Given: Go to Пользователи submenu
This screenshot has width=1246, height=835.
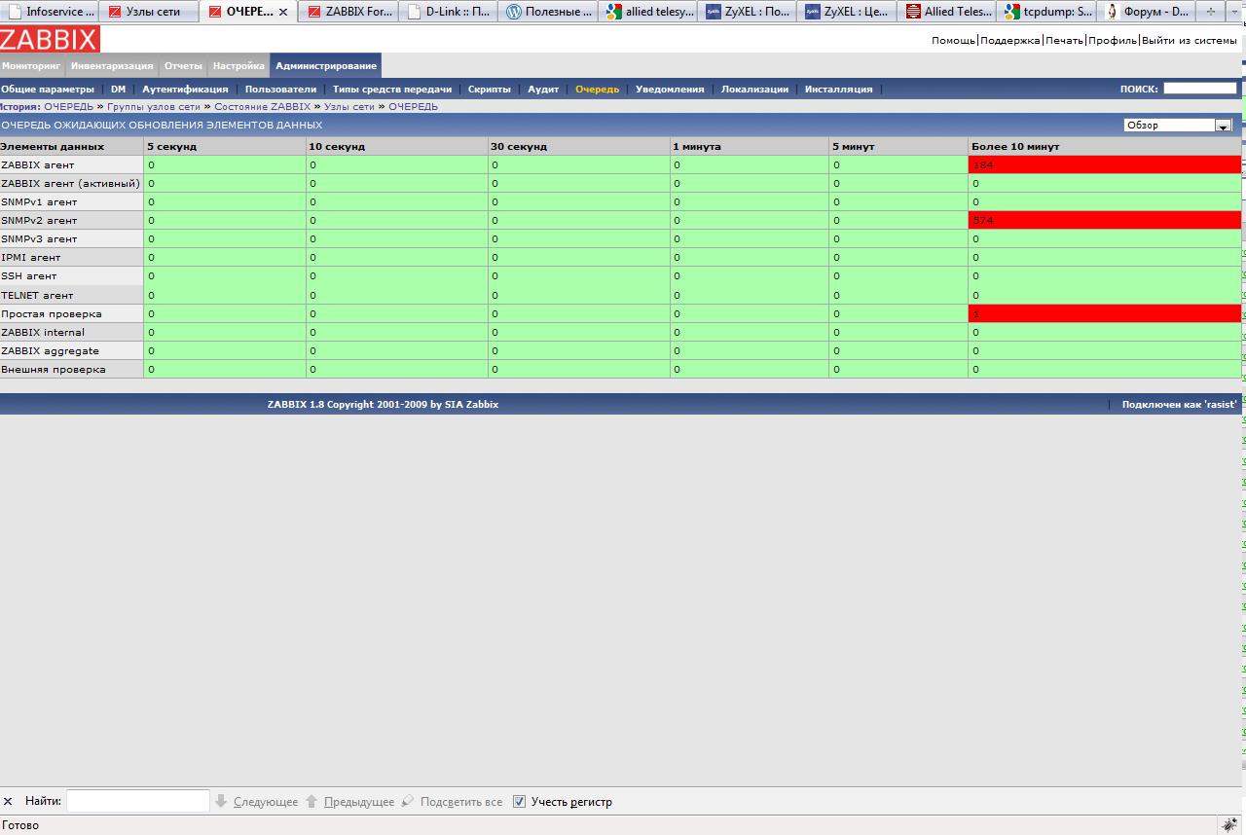Looking at the screenshot, I should [280, 89].
